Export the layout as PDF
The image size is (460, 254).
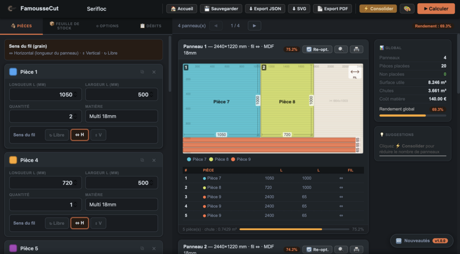(333, 9)
